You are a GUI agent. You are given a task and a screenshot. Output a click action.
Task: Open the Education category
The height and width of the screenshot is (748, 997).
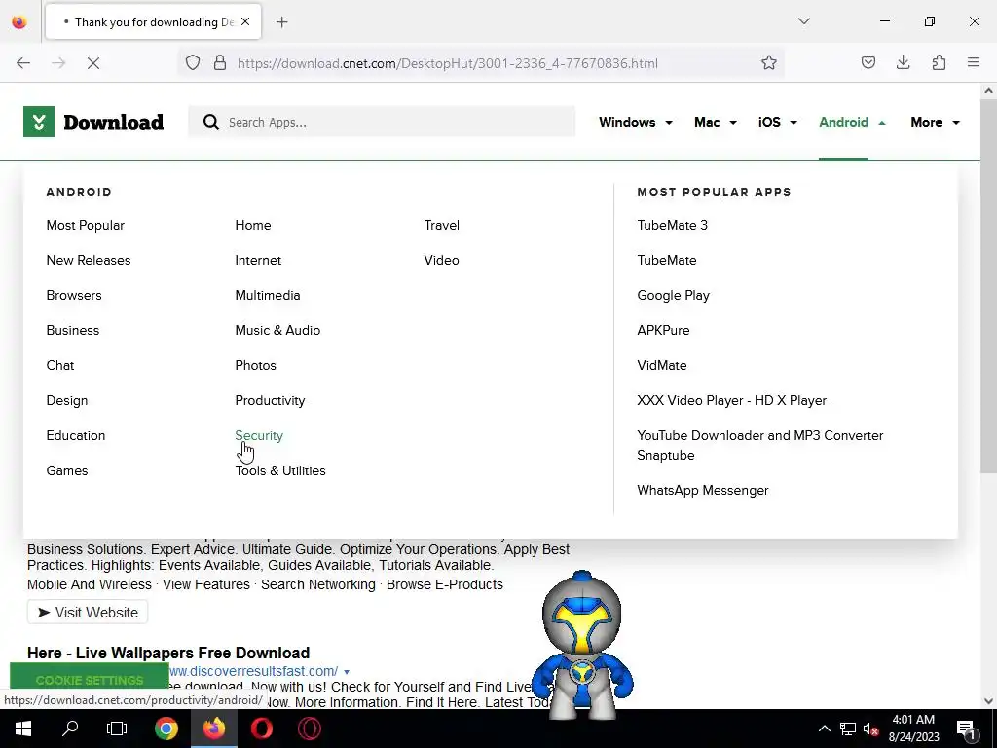[x=76, y=435]
